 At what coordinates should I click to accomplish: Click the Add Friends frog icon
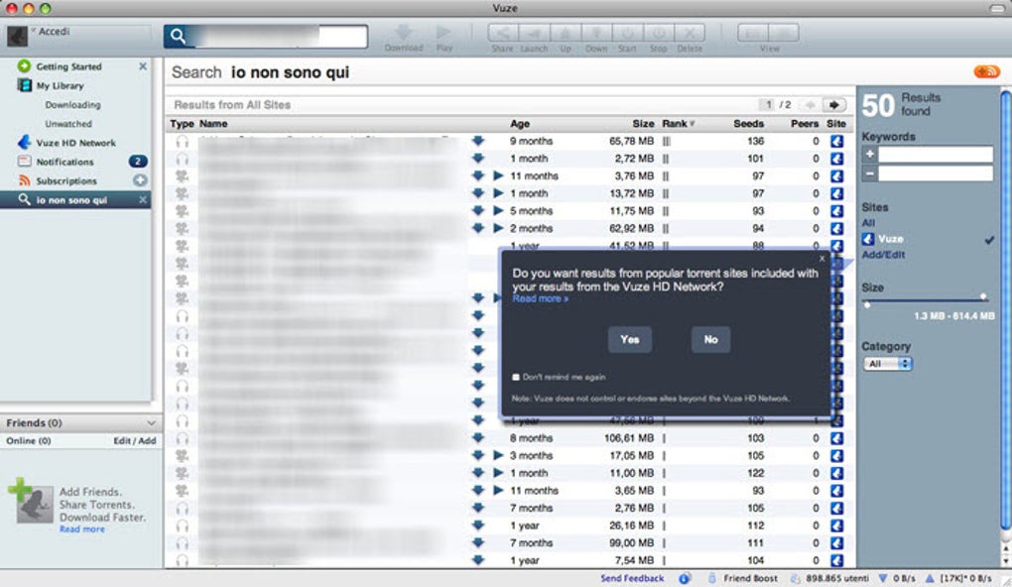coord(31,501)
